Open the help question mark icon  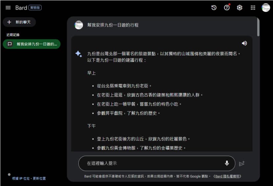pyautogui.click(x=227, y=8)
